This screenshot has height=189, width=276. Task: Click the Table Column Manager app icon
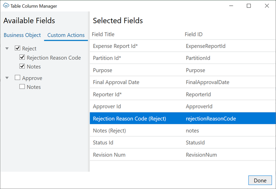pos(6,6)
